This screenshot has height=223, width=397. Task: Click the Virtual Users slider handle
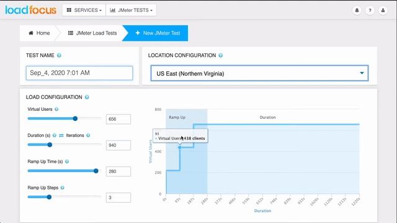(75, 118)
